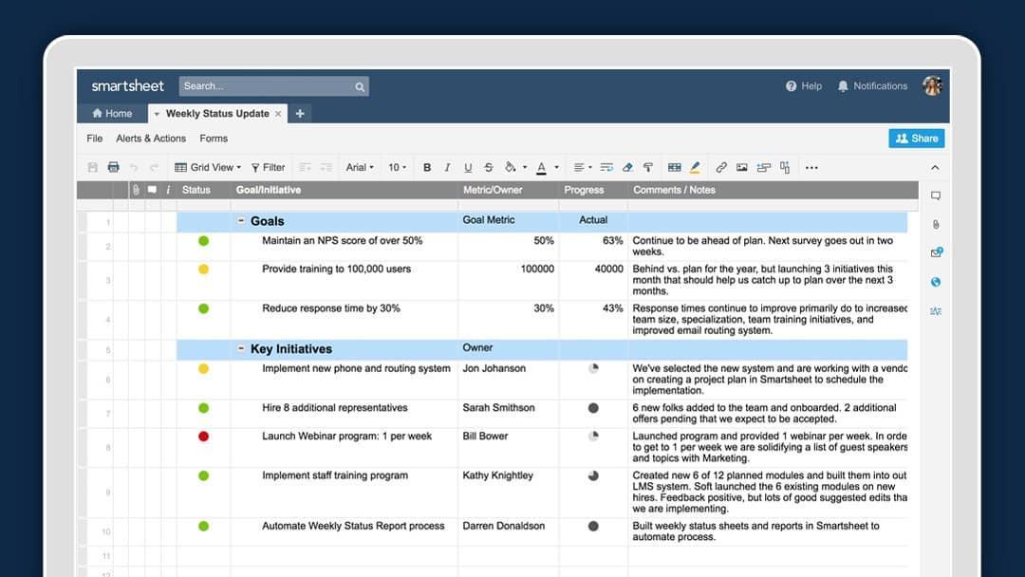1025x577 pixels.
Task: Open the Alerts & Actions menu
Action: pos(151,139)
